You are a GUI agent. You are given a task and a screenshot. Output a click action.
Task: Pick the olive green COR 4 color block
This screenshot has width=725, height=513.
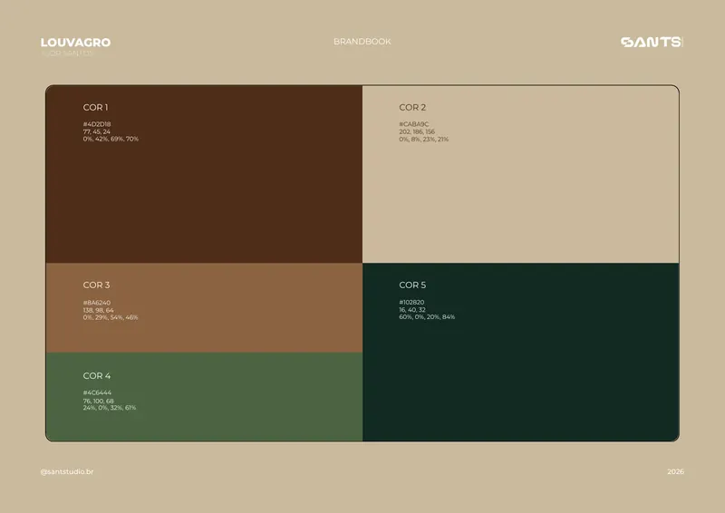[x=204, y=397]
